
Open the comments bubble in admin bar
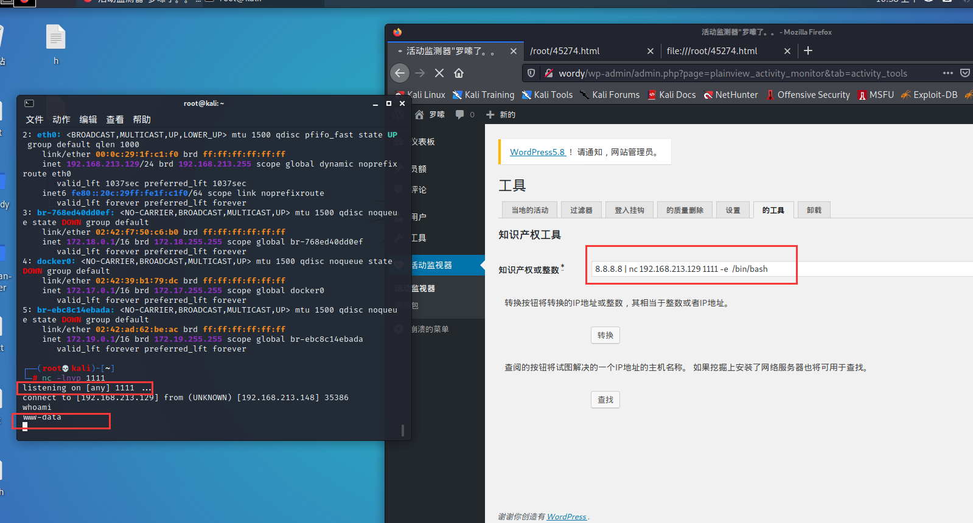coord(465,114)
